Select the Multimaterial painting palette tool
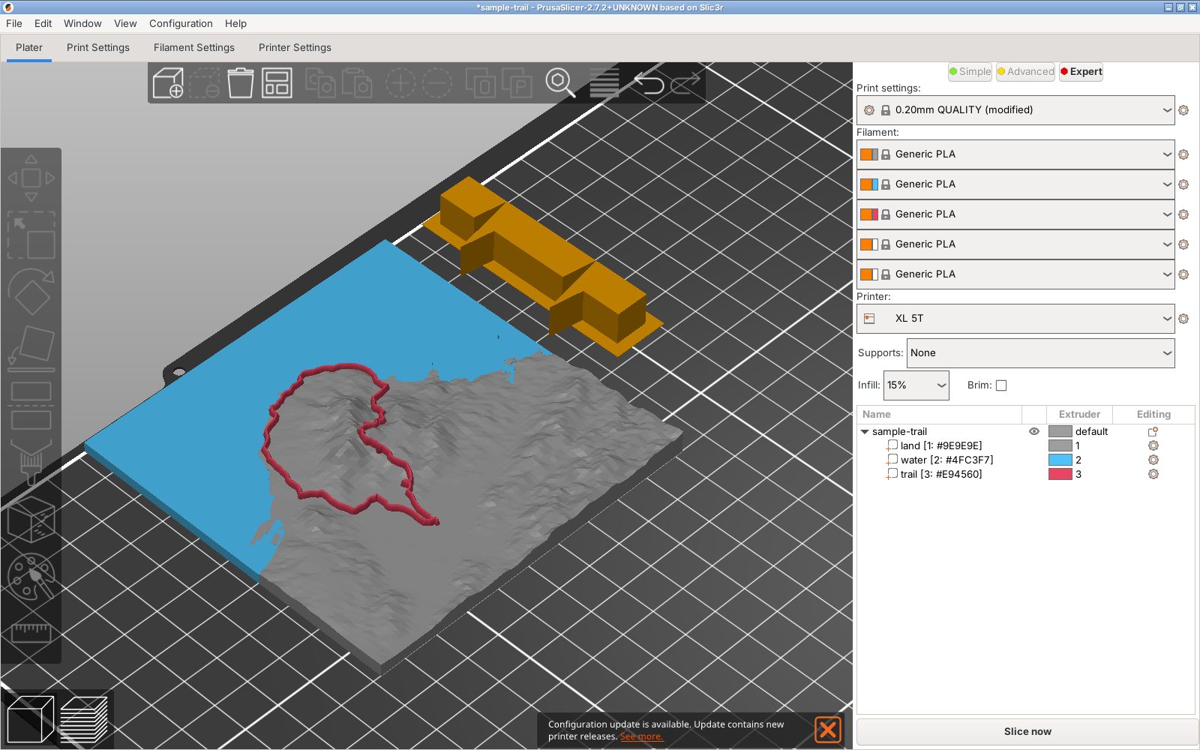 coord(31,576)
